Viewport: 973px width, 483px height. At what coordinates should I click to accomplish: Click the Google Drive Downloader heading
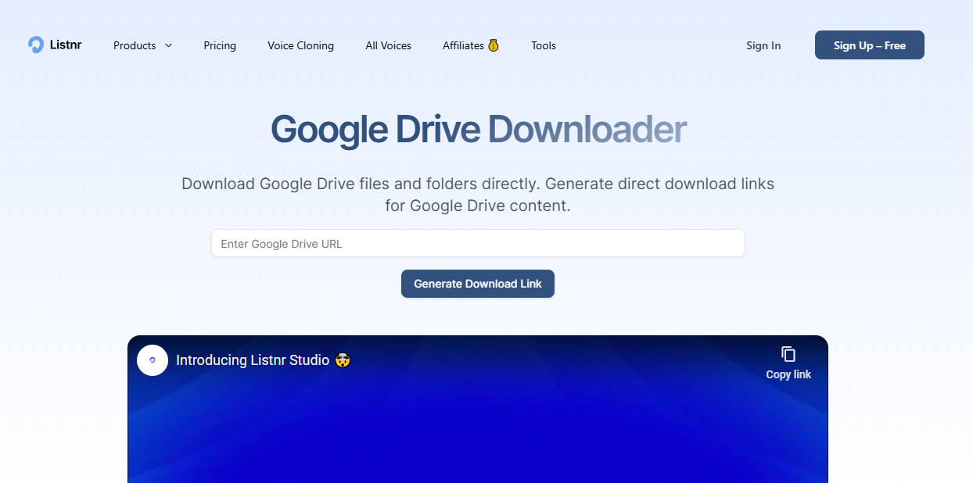(x=478, y=130)
